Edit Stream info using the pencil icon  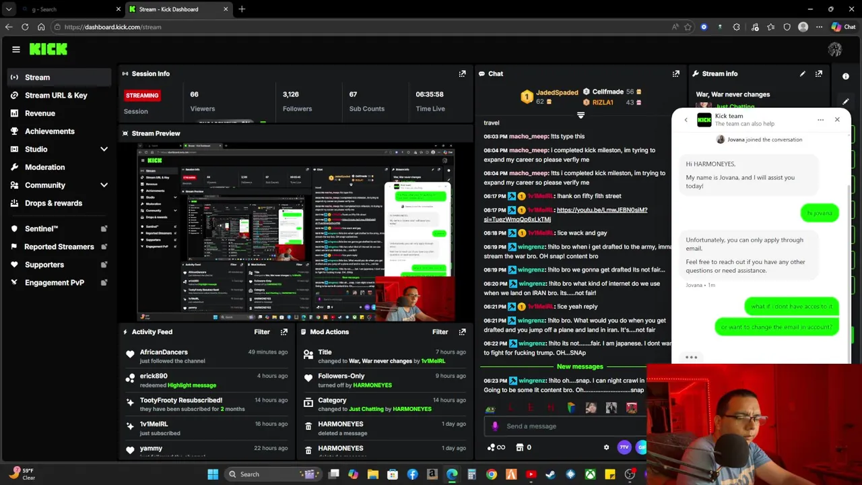point(802,73)
